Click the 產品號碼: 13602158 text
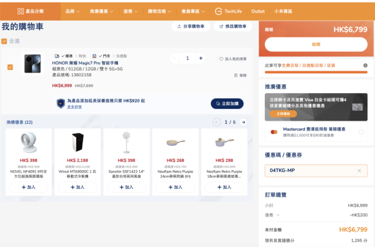 [x=72, y=75]
